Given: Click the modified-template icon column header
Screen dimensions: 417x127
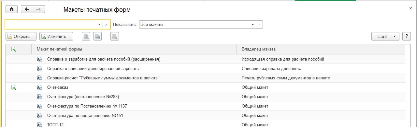Looking at the screenshot, I should pos(14,49).
